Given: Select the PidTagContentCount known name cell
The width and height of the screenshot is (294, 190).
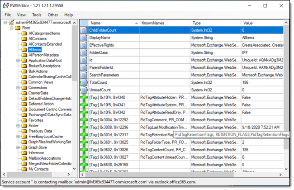Looking at the screenshot, I should [x=165, y=150].
